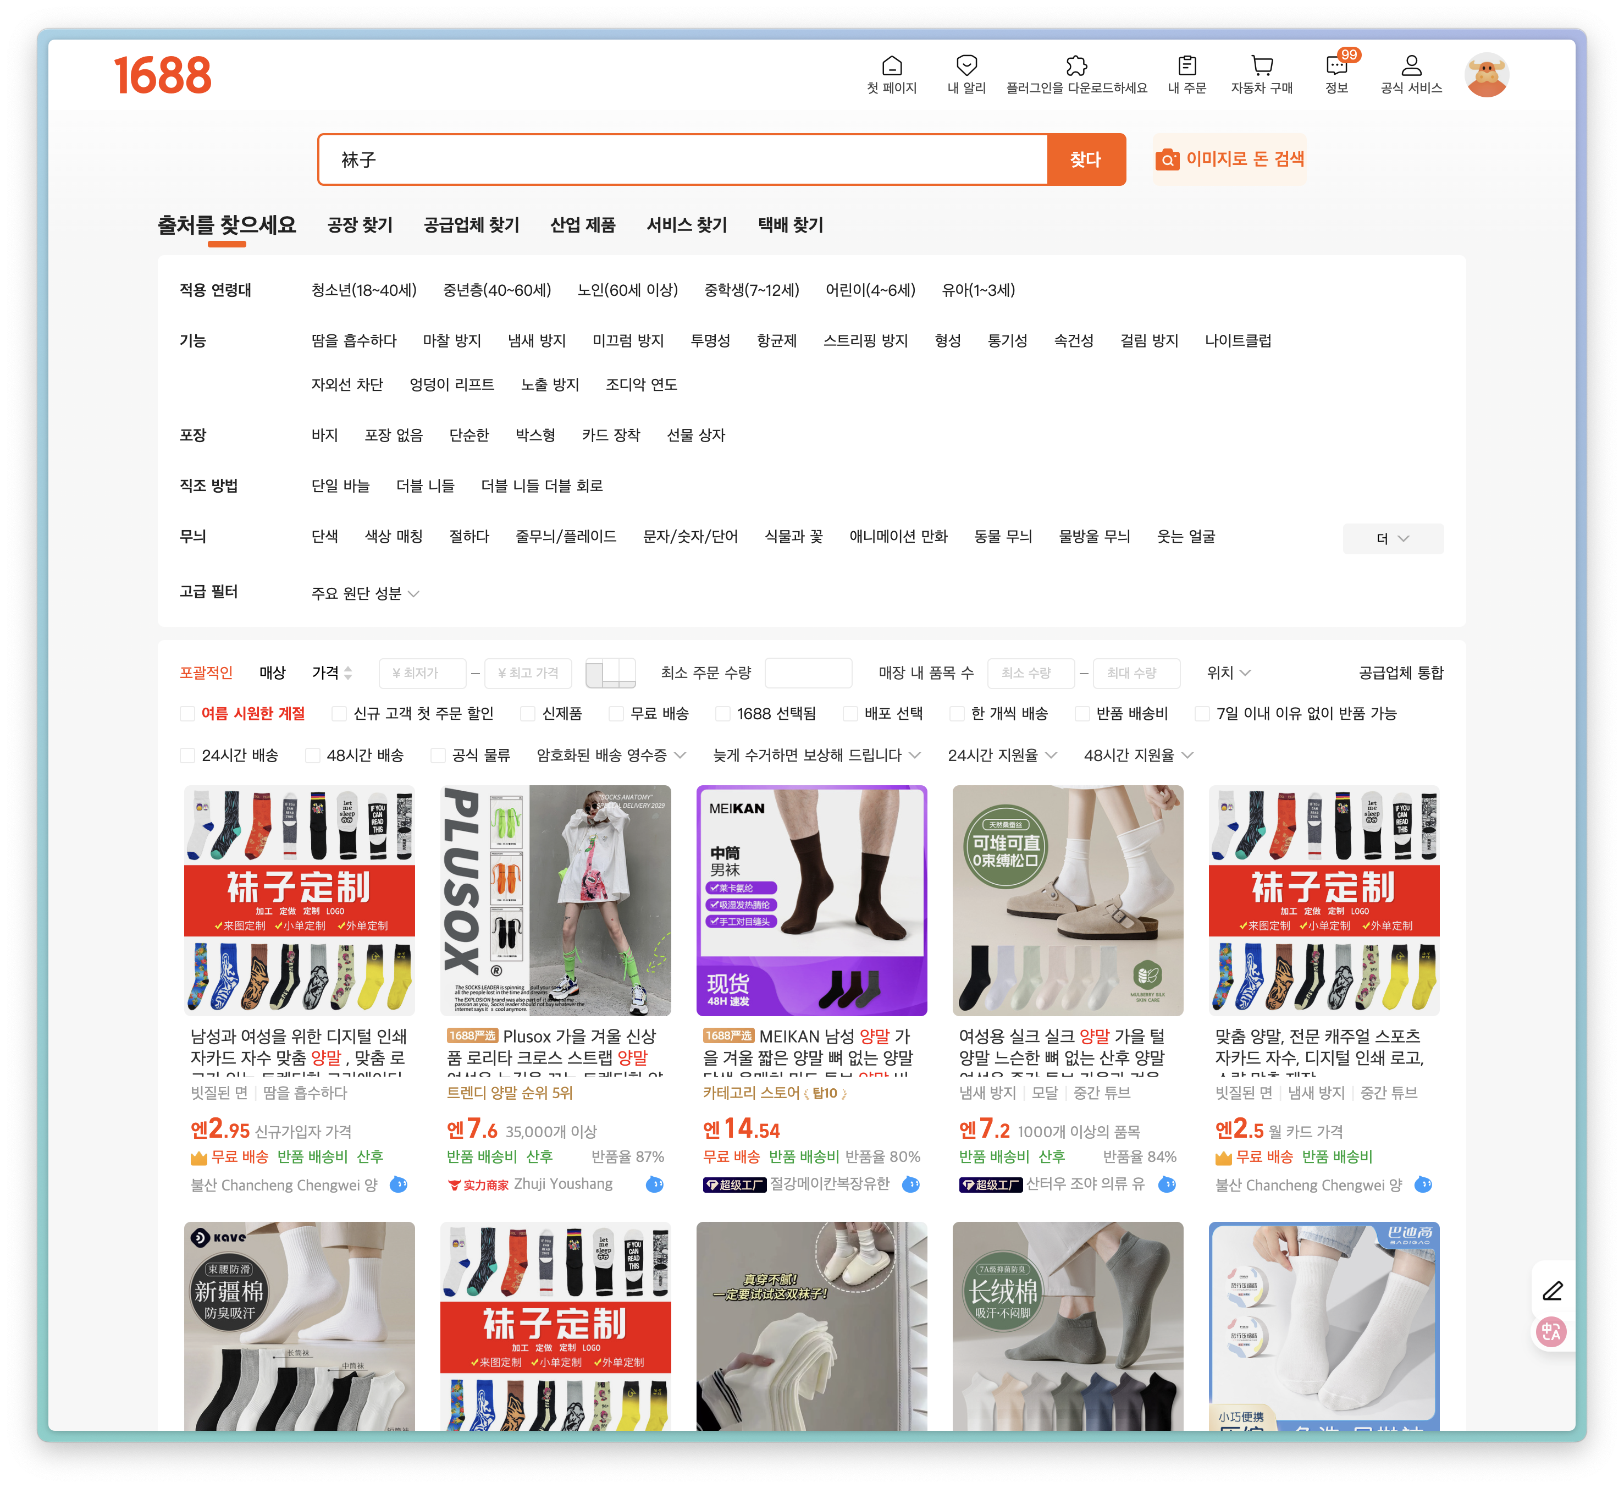Open 정보 messages icon with 99 badge

coord(1336,65)
